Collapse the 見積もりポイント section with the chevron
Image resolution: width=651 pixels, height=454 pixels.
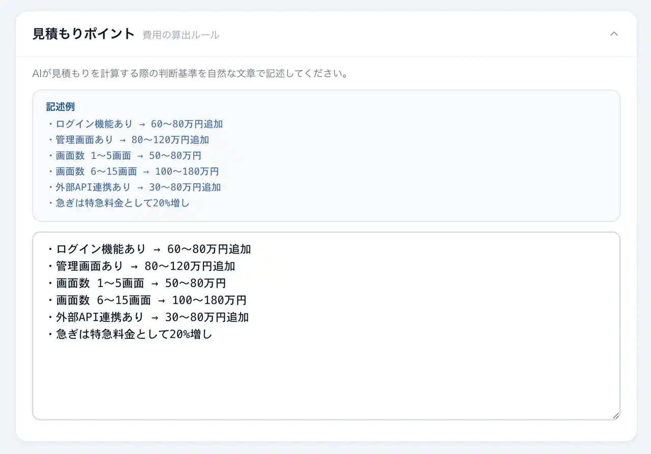tap(614, 34)
